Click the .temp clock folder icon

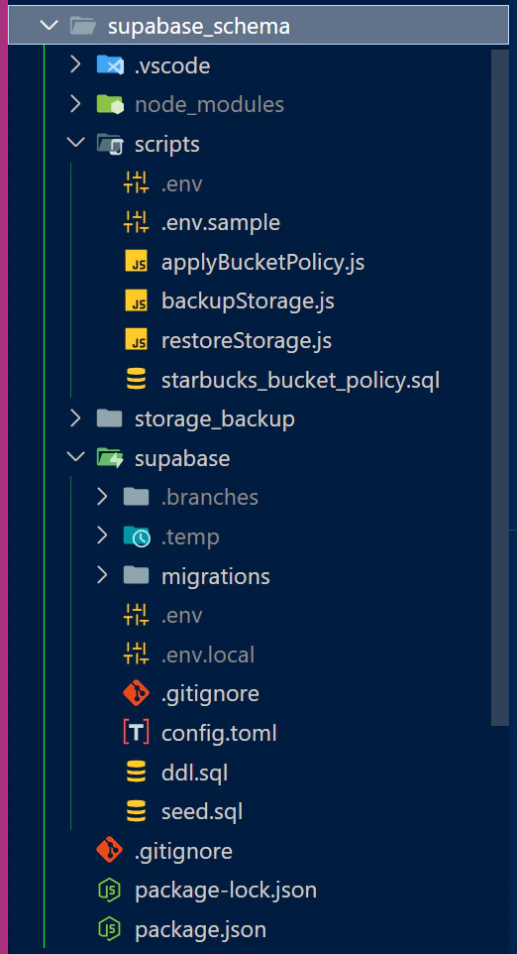136,537
